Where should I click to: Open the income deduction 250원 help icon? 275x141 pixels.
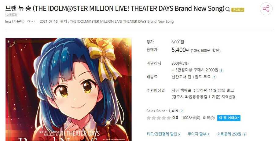pyautogui.click(x=244, y=134)
